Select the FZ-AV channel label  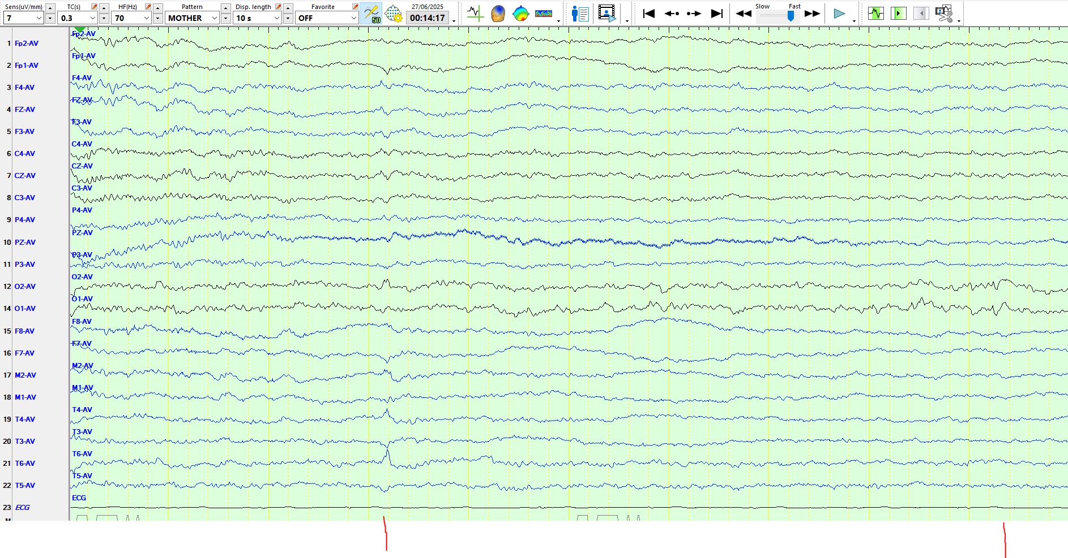point(25,109)
